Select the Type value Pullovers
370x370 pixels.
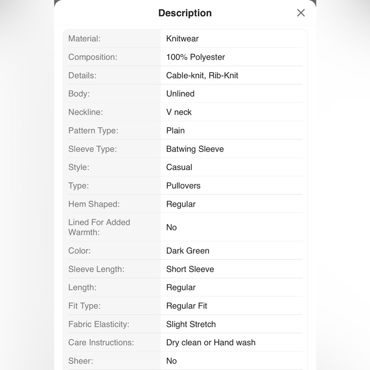pyautogui.click(x=183, y=185)
